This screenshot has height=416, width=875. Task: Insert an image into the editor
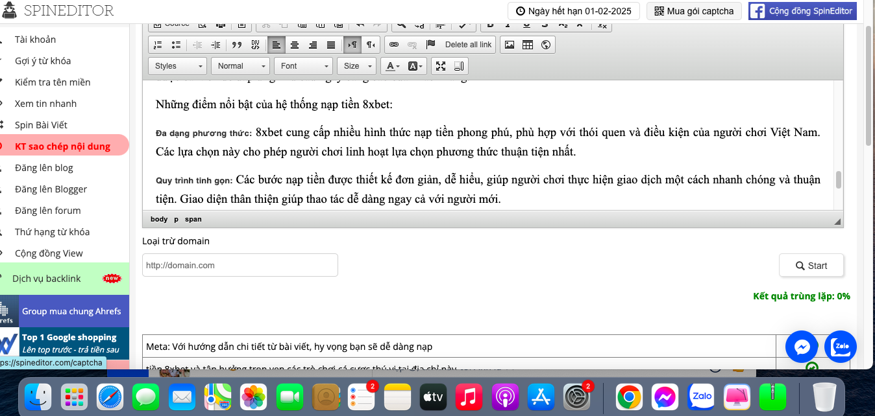pos(510,45)
